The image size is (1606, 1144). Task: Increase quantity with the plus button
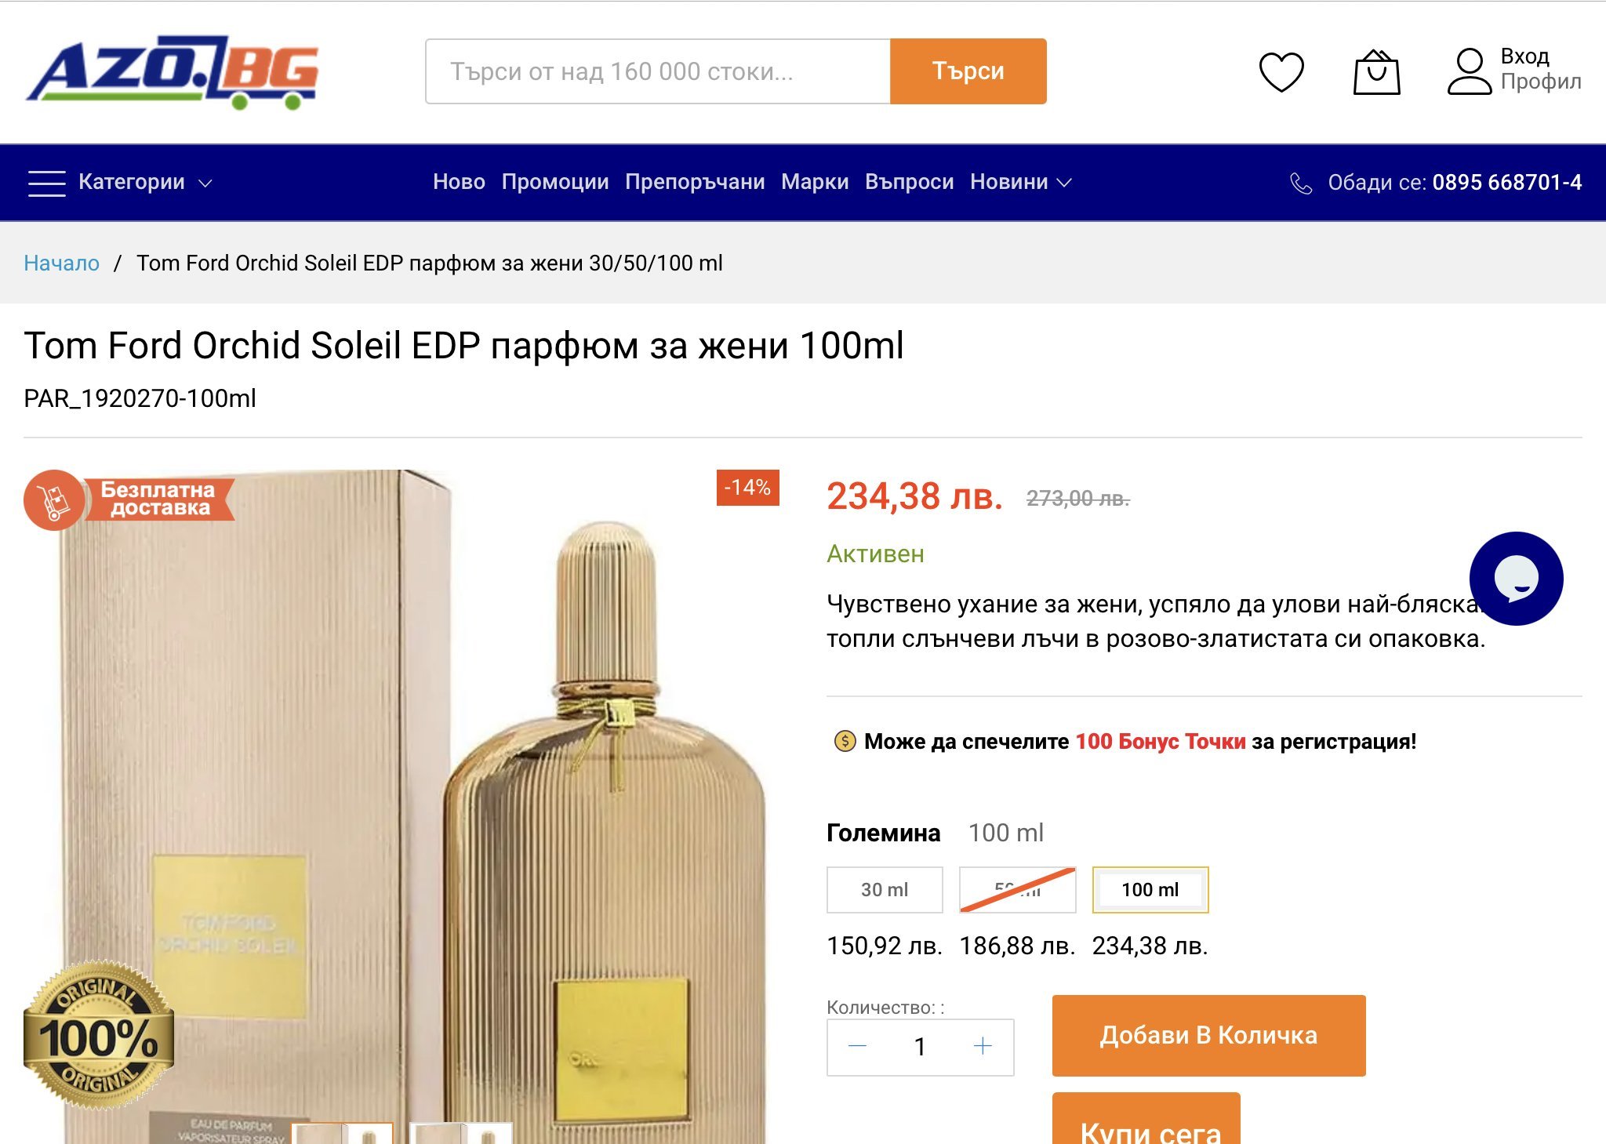983,1046
